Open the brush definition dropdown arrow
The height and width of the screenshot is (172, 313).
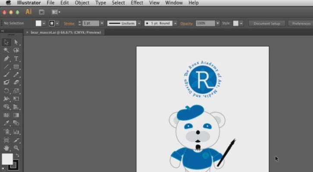pyautogui.click(x=175, y=23)
